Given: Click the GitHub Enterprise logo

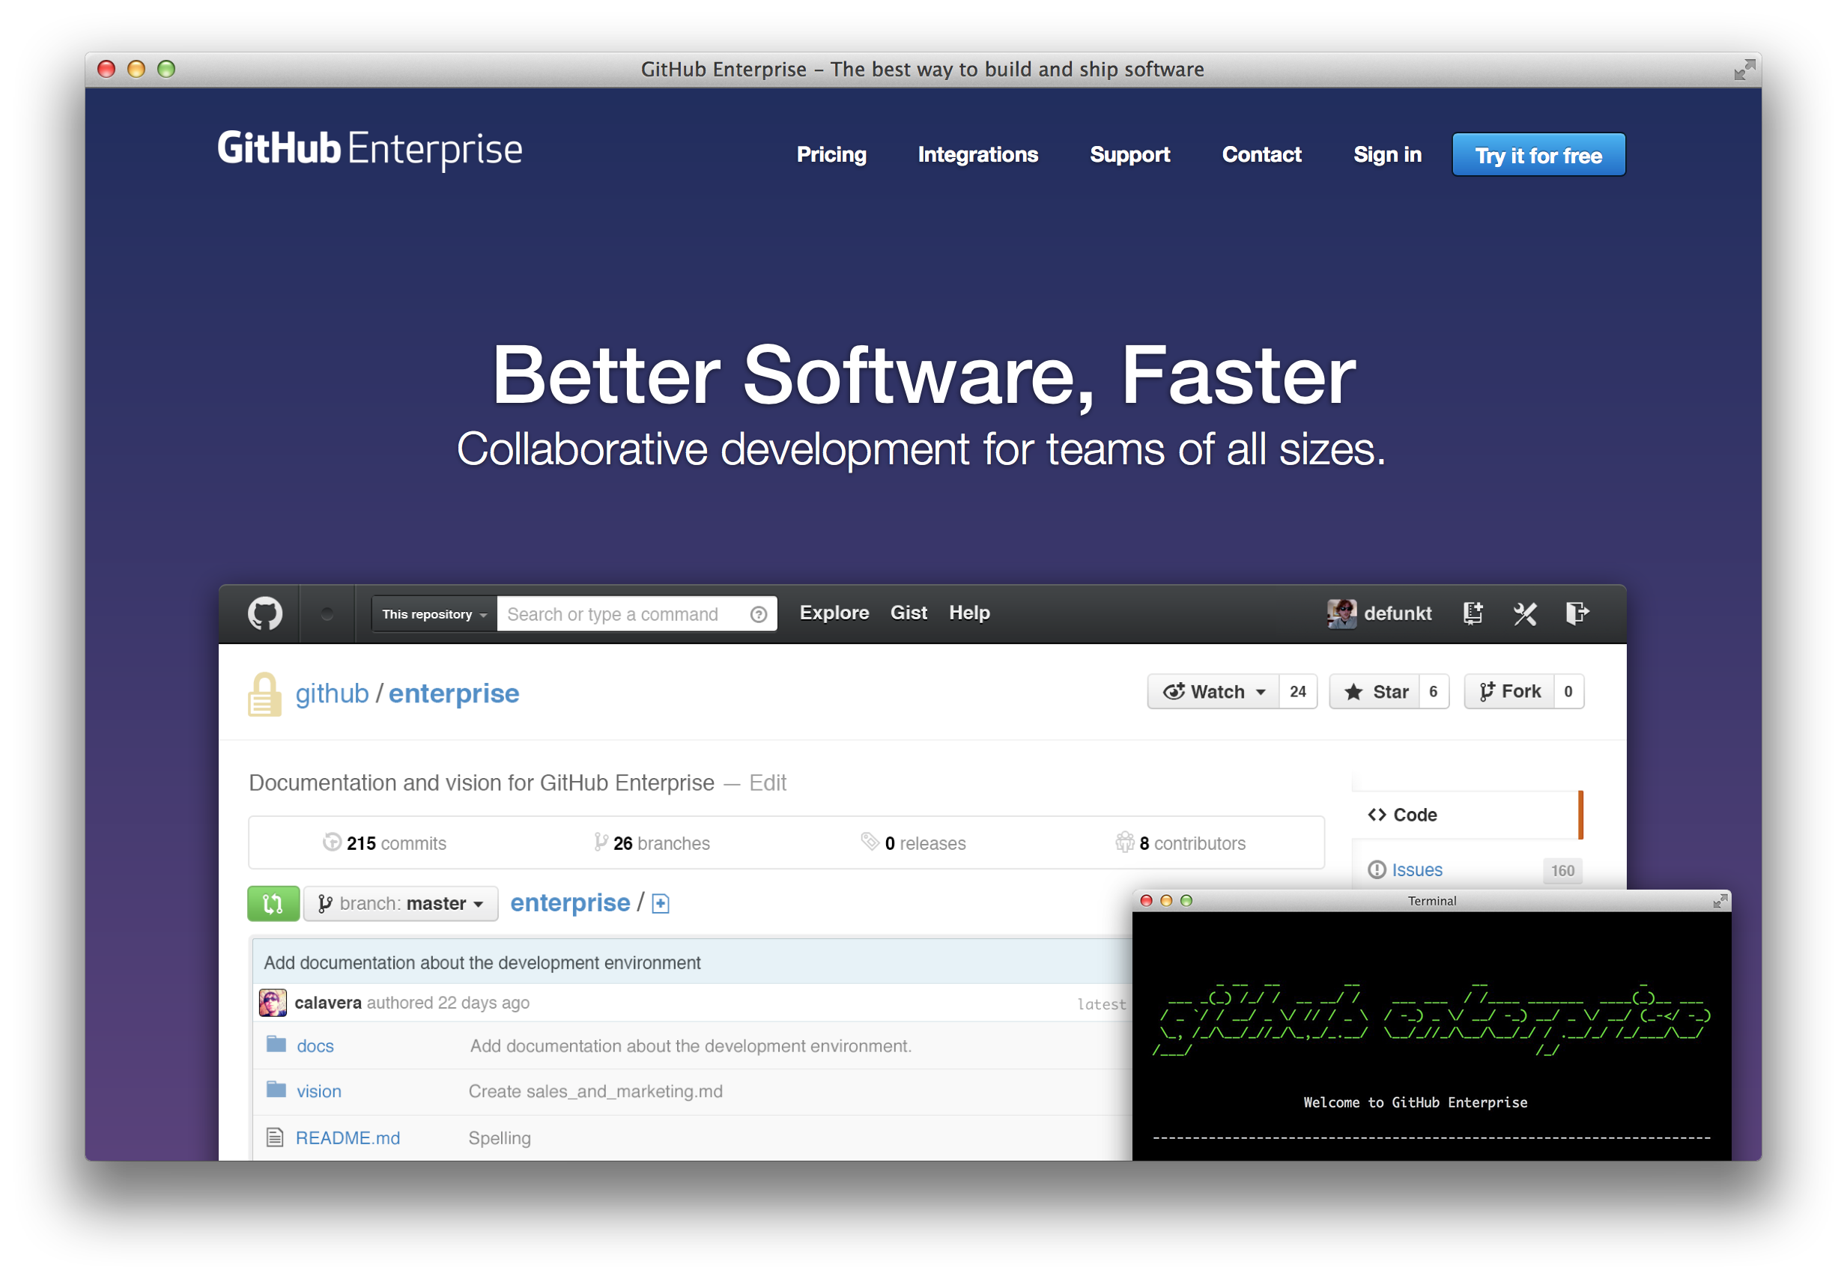Looking at the screenshot, I should [x=369, y=150].
